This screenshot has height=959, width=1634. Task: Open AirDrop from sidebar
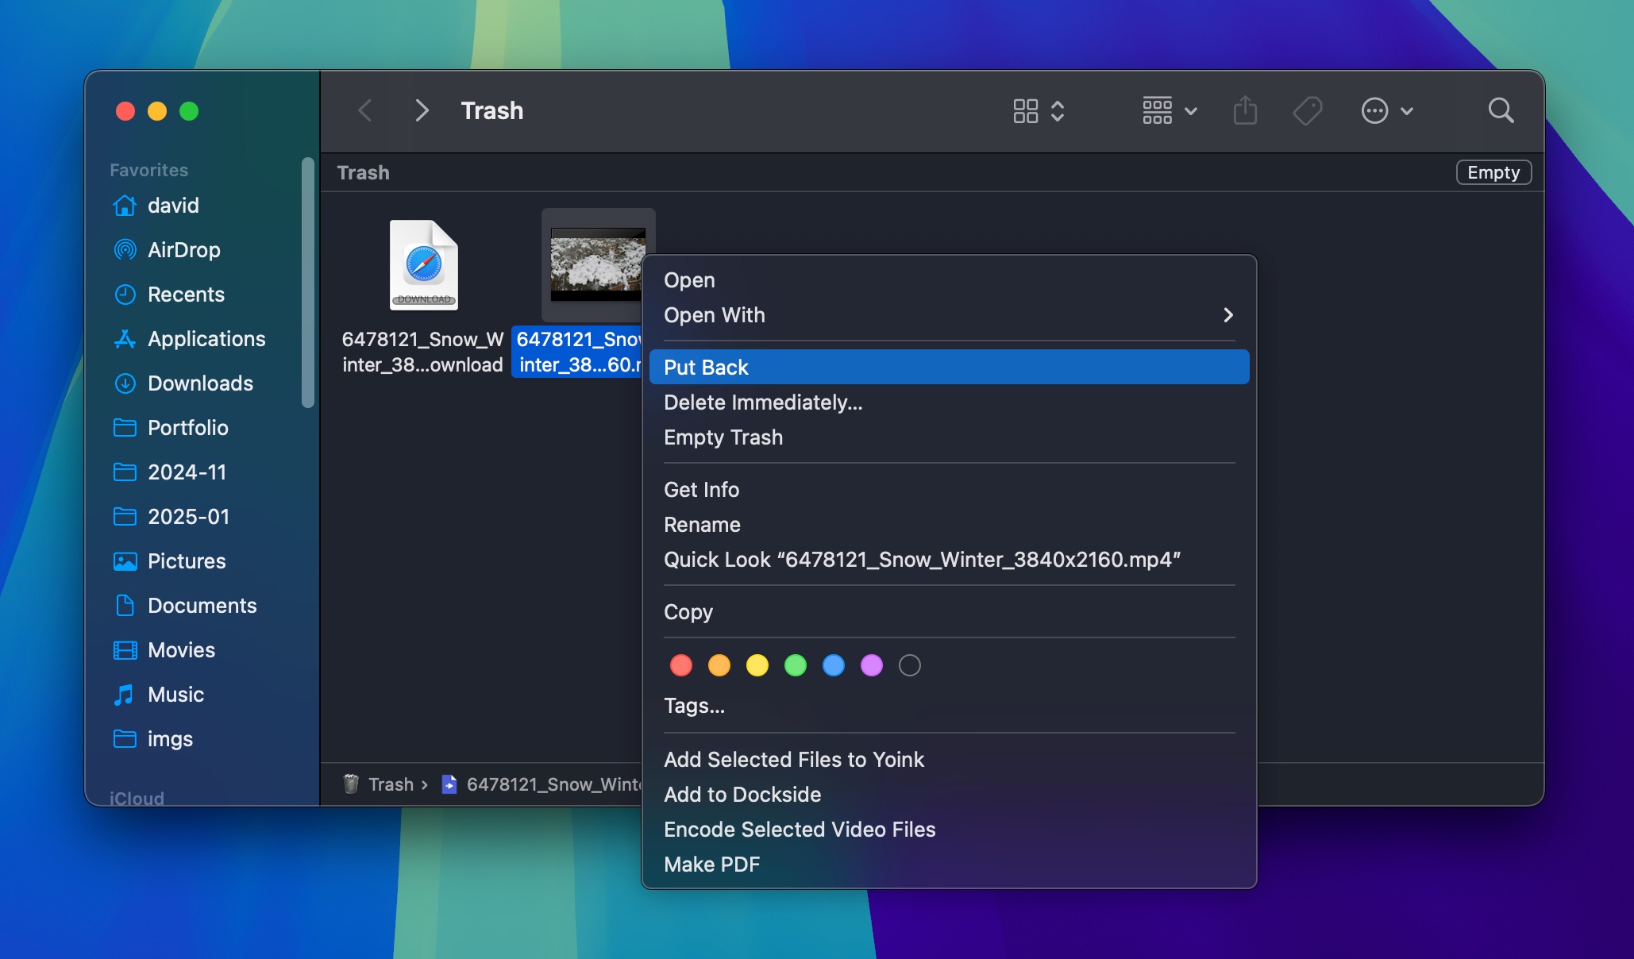coord(184,250)
